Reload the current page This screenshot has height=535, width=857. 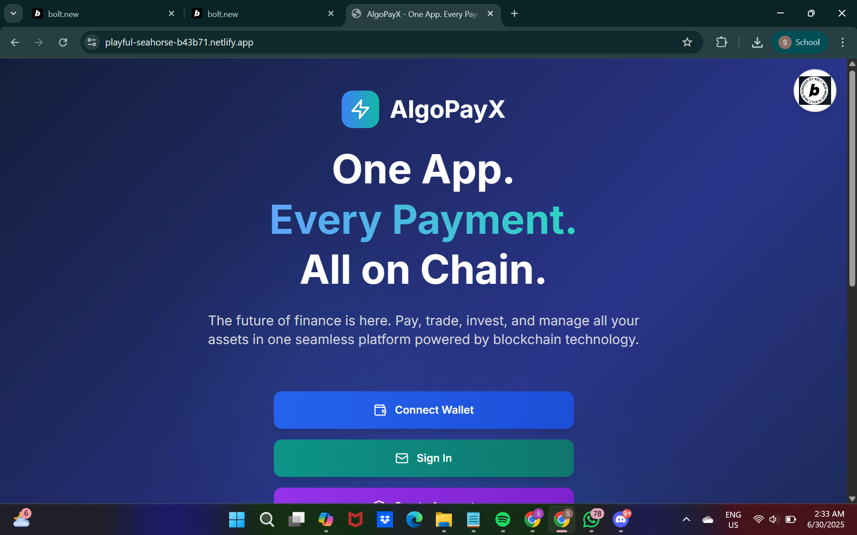[x=63, y=42]
